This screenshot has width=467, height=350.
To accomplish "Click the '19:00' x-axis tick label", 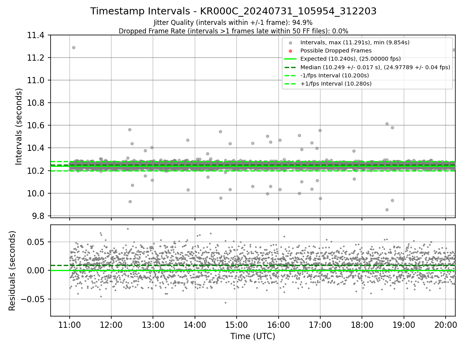I will click(x=404, y=325).
